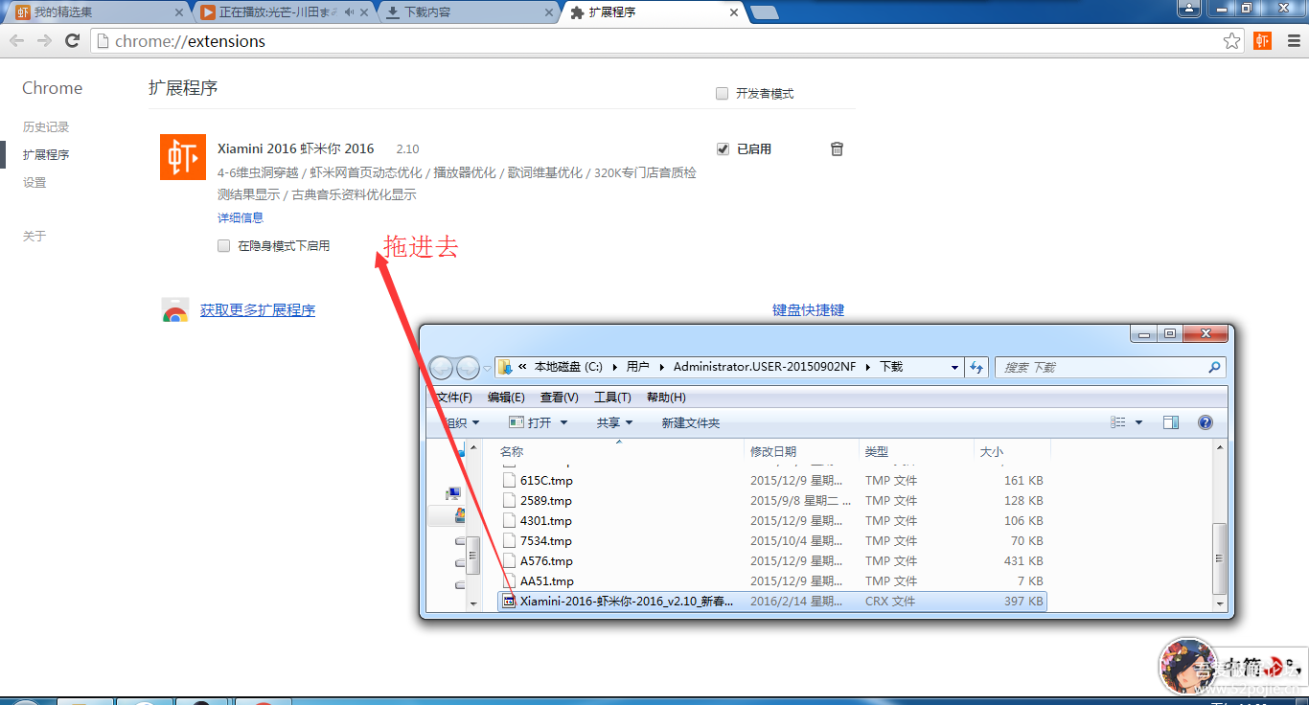Close the 我的精选集 tab
This screenshot has height=705, width=1309.
[x=178, y=12]
